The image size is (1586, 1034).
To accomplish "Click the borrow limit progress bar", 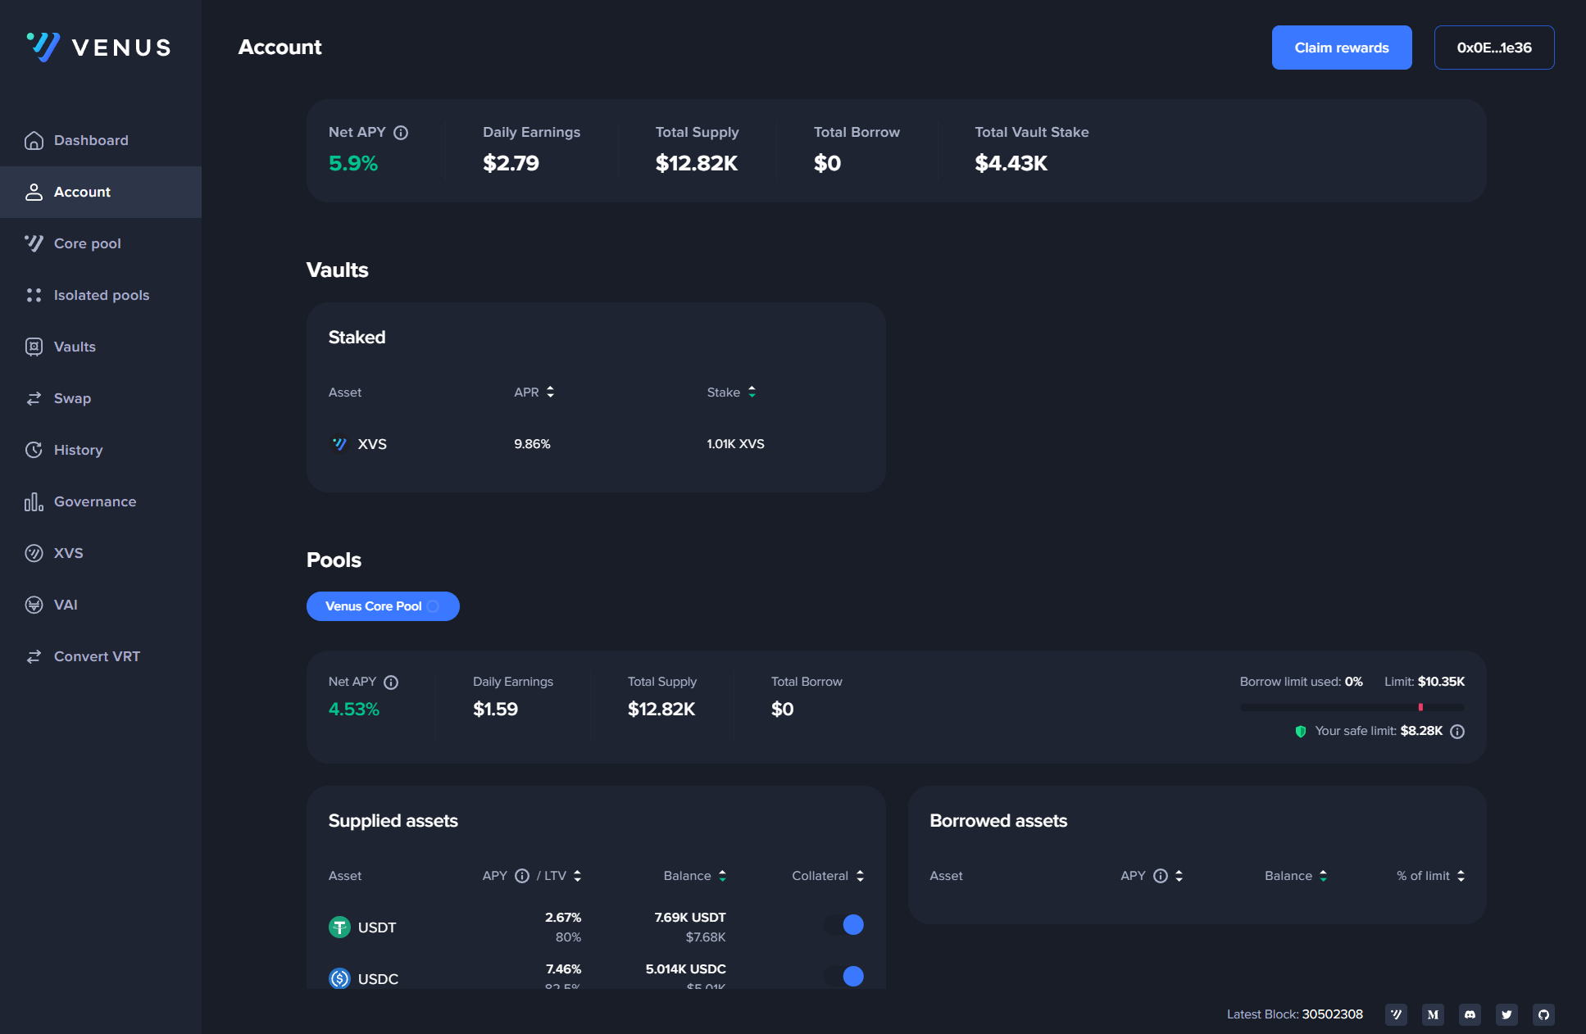I will pos(1352,707).
